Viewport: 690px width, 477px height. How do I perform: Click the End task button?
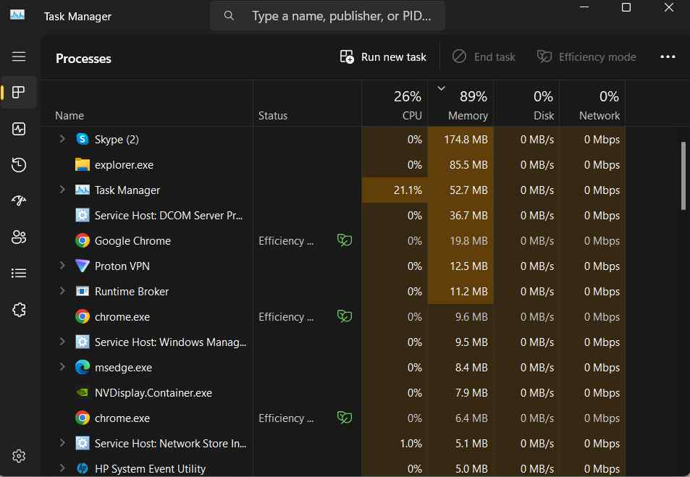click(x=484, y=57)
